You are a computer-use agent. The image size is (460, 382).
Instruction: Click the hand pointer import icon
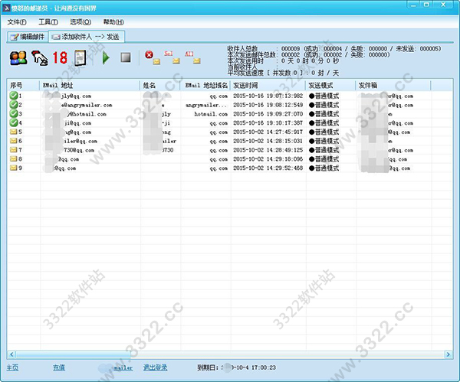click(x=40, y=57)
